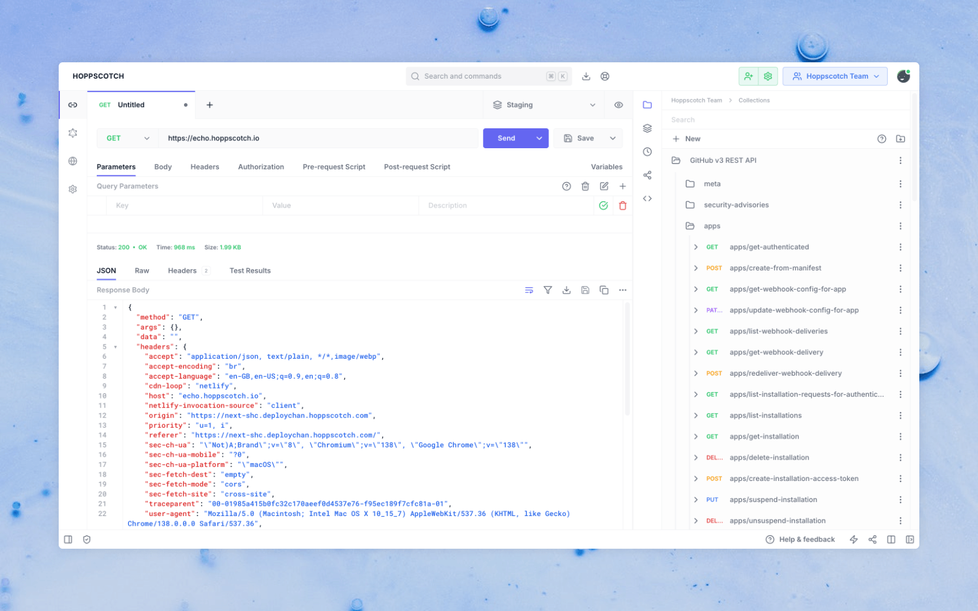This screenshot has width=978, height=611.
Task: Click Collections breadcrumb
Action: (754, 100)
